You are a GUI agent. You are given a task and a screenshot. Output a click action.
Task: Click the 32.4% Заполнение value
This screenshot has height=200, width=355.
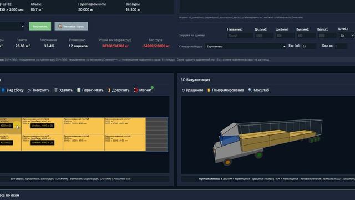[49, 46]
